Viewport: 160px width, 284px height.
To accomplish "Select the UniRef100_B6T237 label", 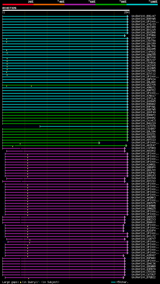I will pyautogui.click(x=143, y=60).
